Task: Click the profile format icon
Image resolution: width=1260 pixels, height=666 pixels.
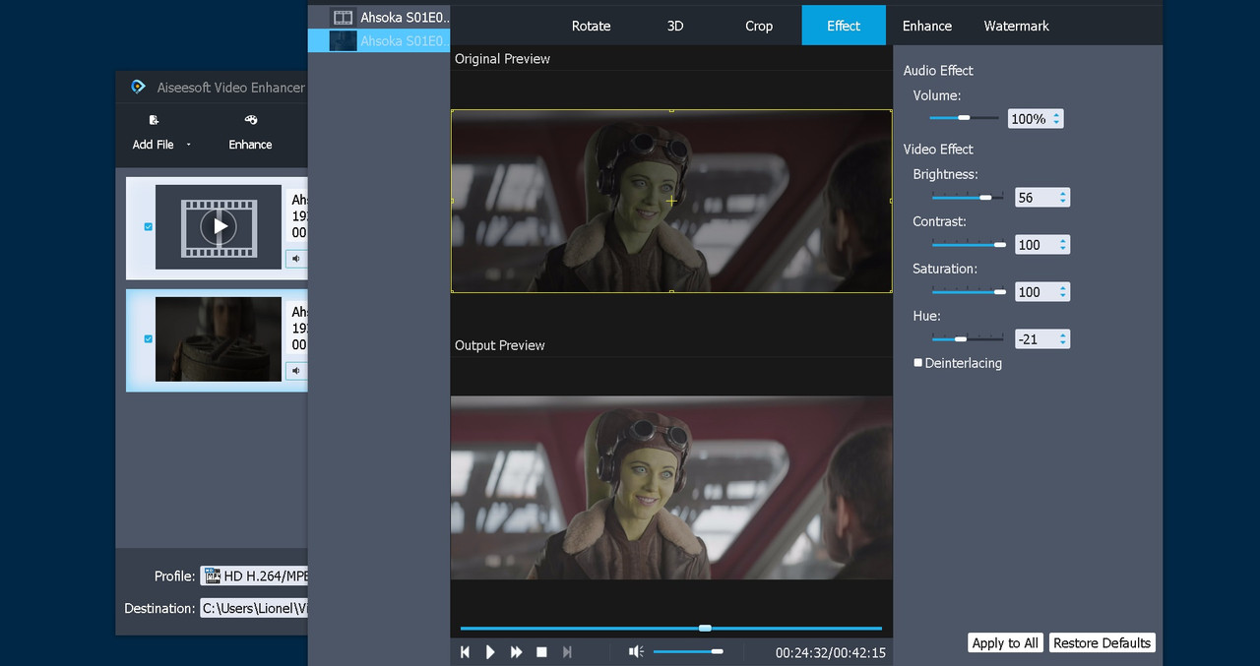Action: pos(212,575)
